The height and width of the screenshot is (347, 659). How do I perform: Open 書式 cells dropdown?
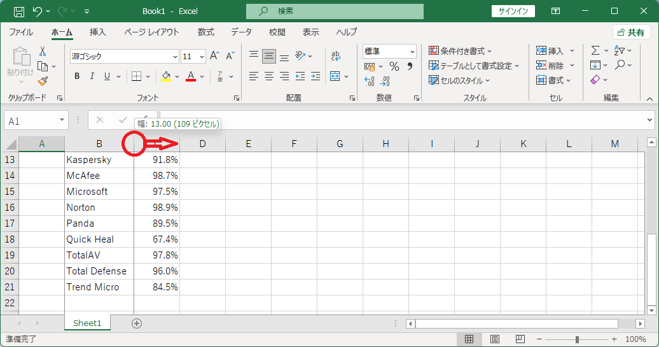click(x=553, y=80)
